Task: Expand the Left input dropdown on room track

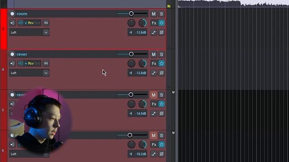Action: [46, 32]
